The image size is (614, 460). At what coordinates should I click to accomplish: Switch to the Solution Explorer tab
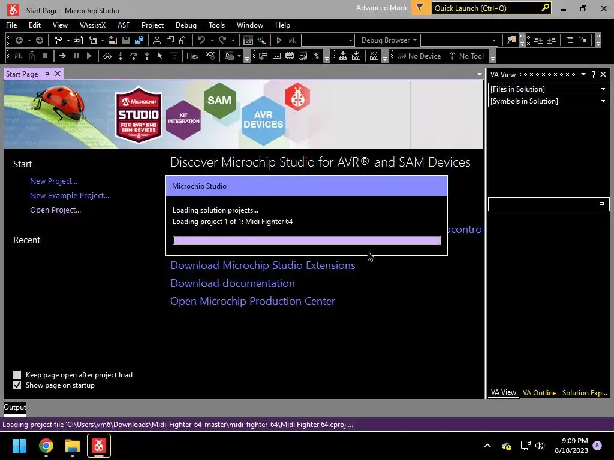point(585,393)
